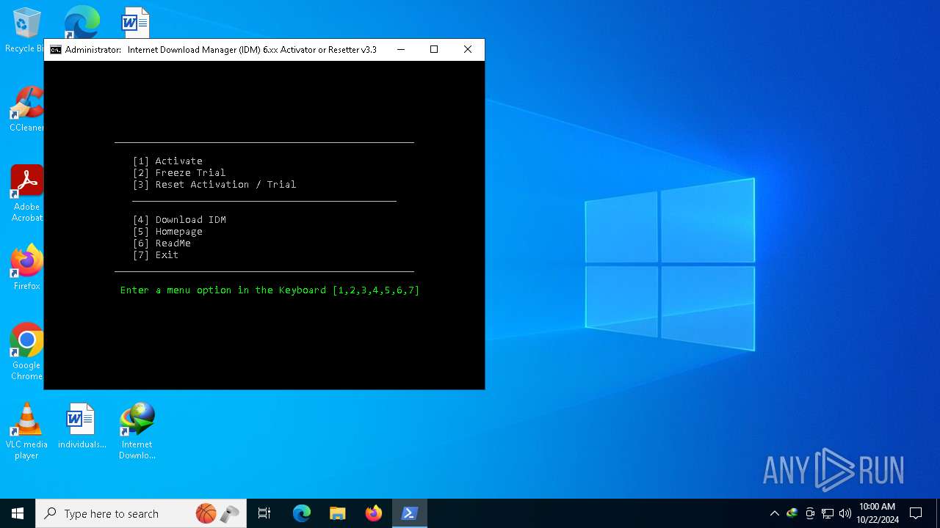Open File Explorer from the taskbar
The height and width of the screenshot is (528, 940).
[x=338, y=513]
